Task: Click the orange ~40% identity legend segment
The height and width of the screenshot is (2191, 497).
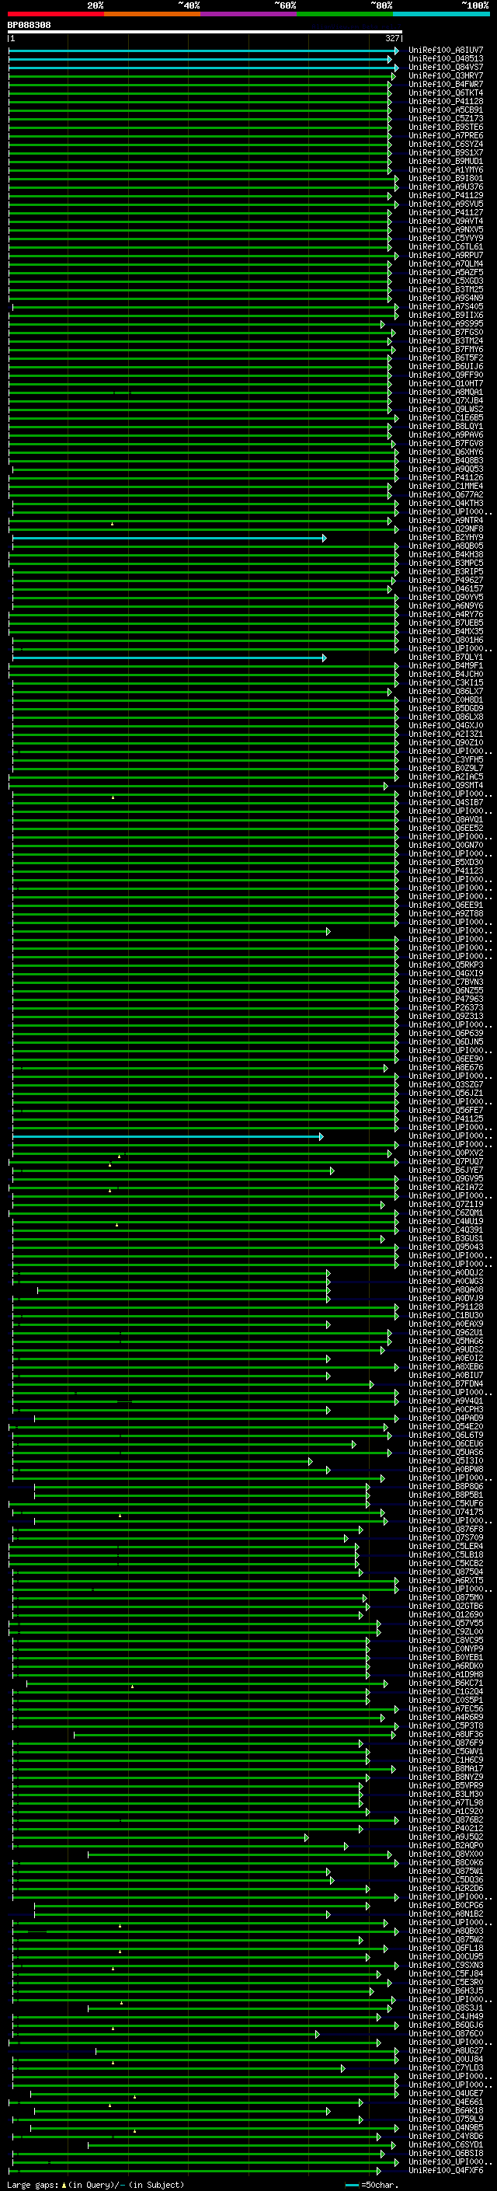Action: click(x=152, y=14)
